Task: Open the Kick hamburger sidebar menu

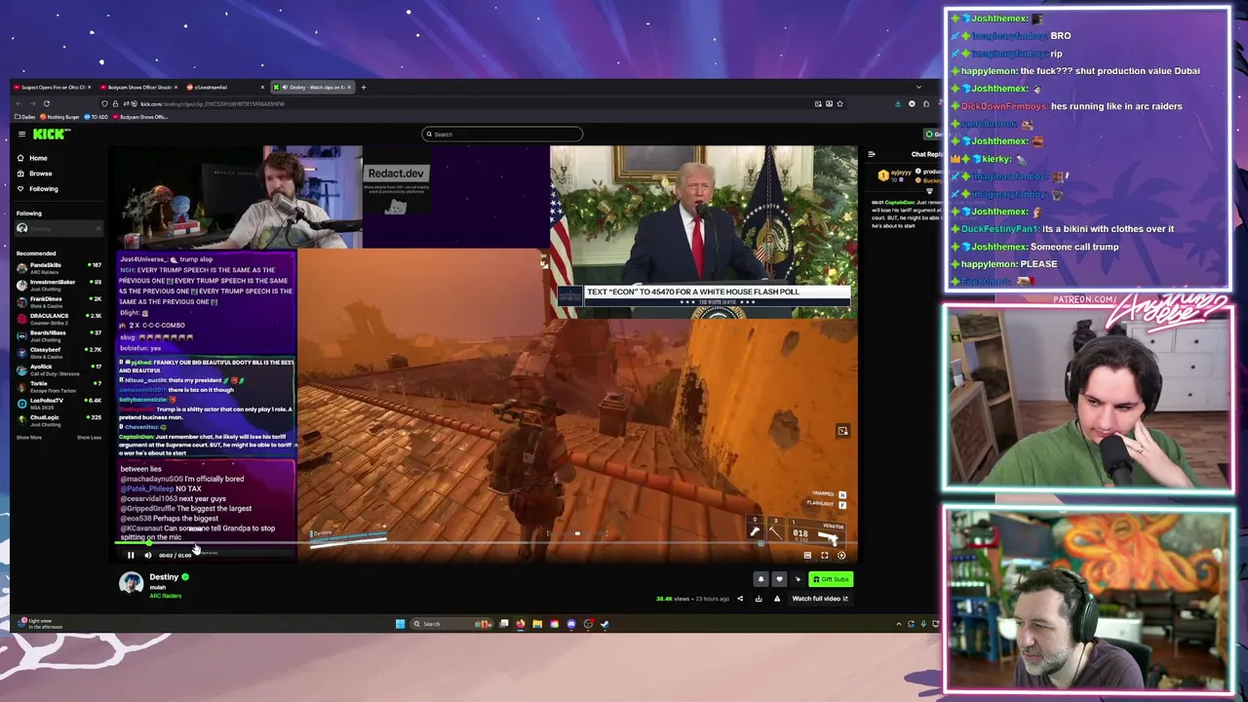Action: (x=21, y=134)
